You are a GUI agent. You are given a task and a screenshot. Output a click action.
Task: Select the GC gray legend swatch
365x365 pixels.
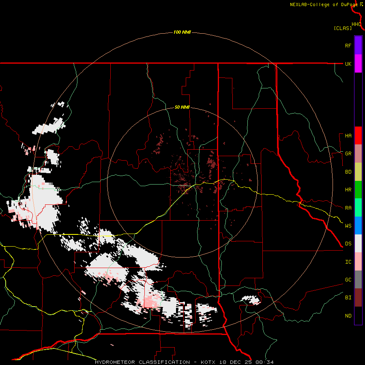tap(358, 279)
